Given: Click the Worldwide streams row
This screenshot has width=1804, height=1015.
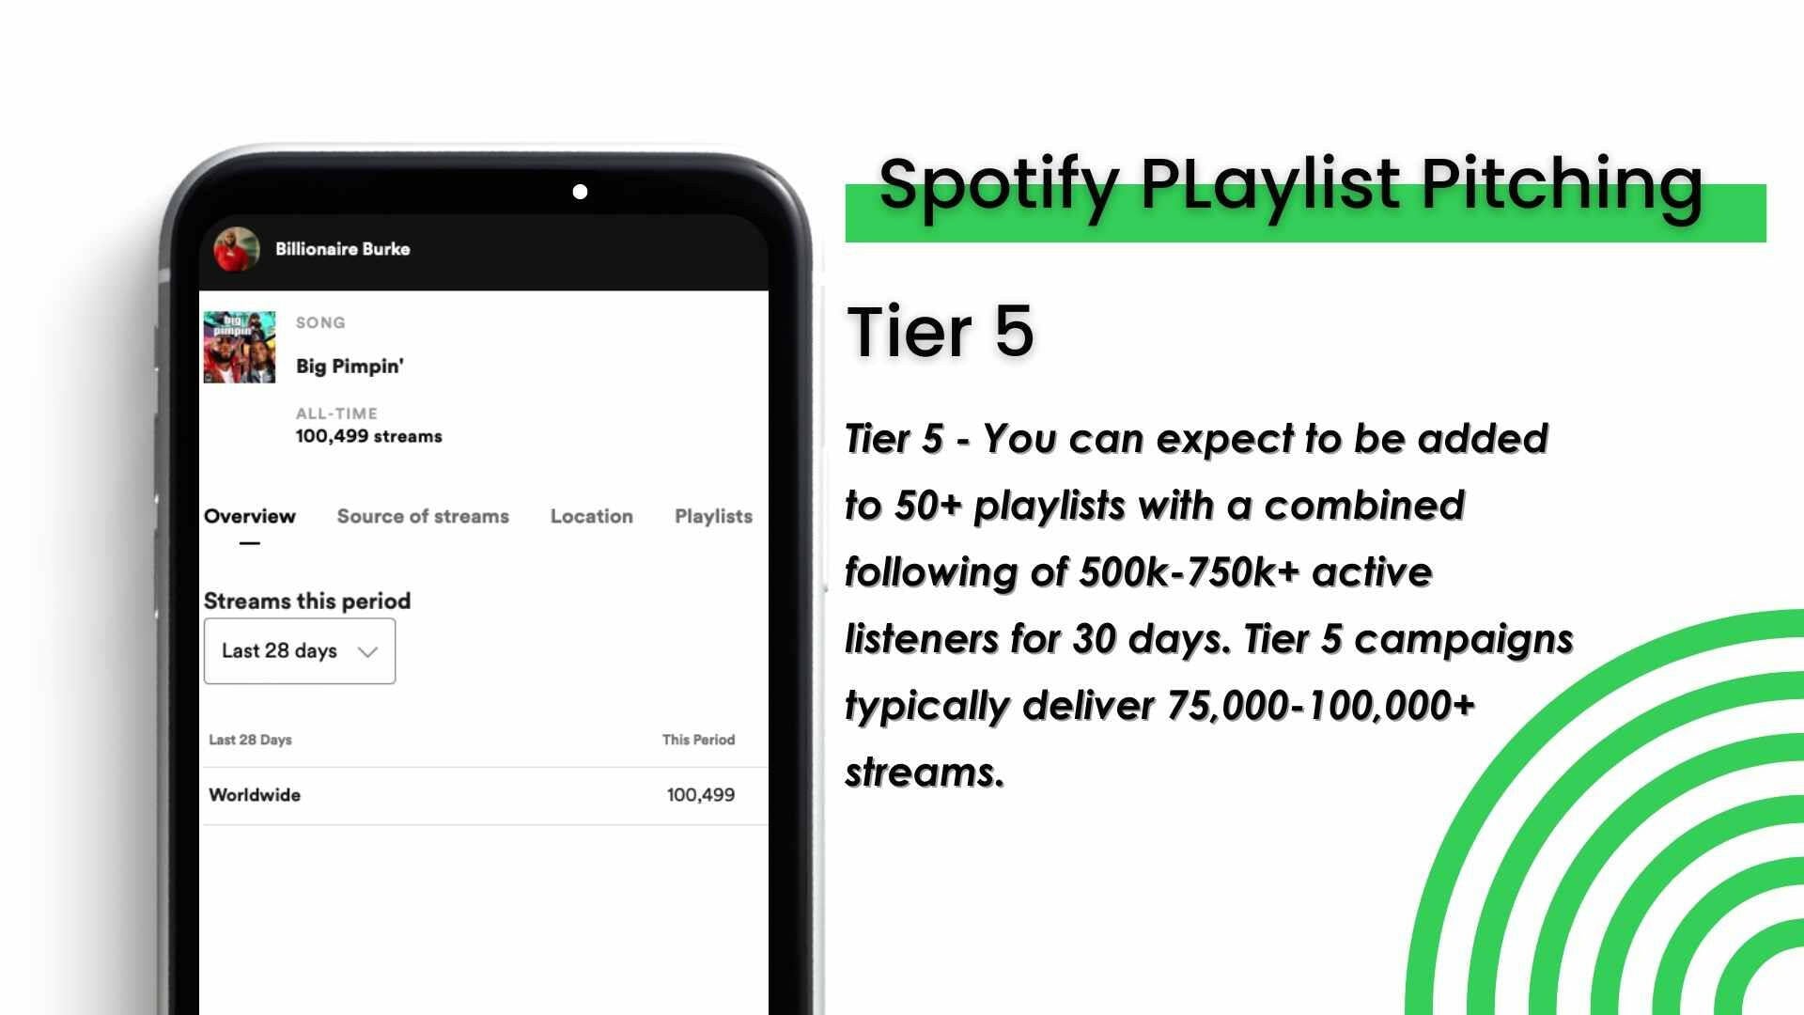Looking at the screenshot, I should 474,793.
